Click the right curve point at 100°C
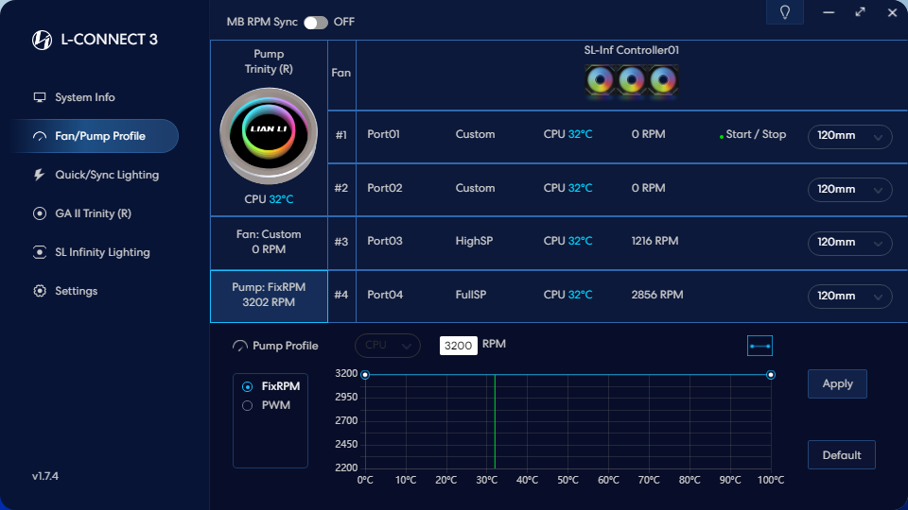Viewport: 908px width, 510px height. click(771, 375)
